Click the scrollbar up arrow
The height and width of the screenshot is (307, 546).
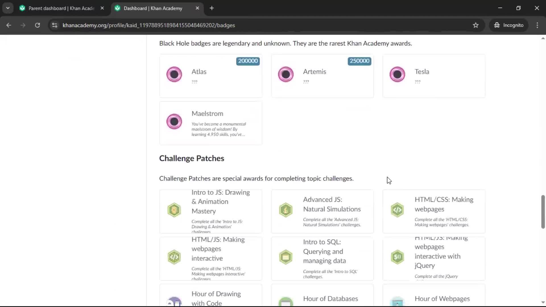(543, 38)
